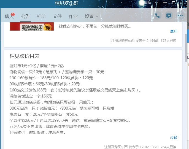Go to the 文件 files tab
189x149 pixels.
tap(57, 16)
